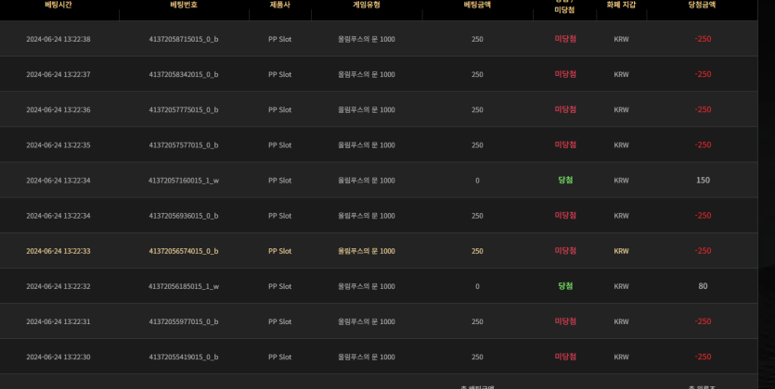This screenshot has height=389, width=775.
Task: Click timestamp 2024-06-24 13:22:31
Action: click(58, 321)
